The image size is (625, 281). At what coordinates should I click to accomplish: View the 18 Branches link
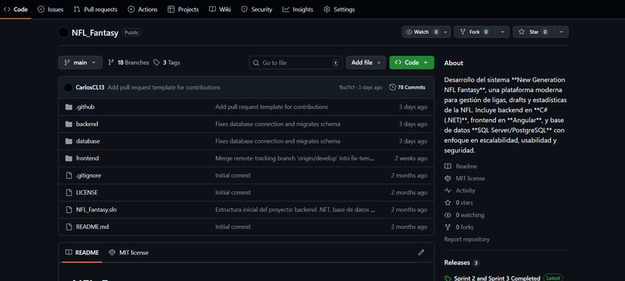point(128,63)
